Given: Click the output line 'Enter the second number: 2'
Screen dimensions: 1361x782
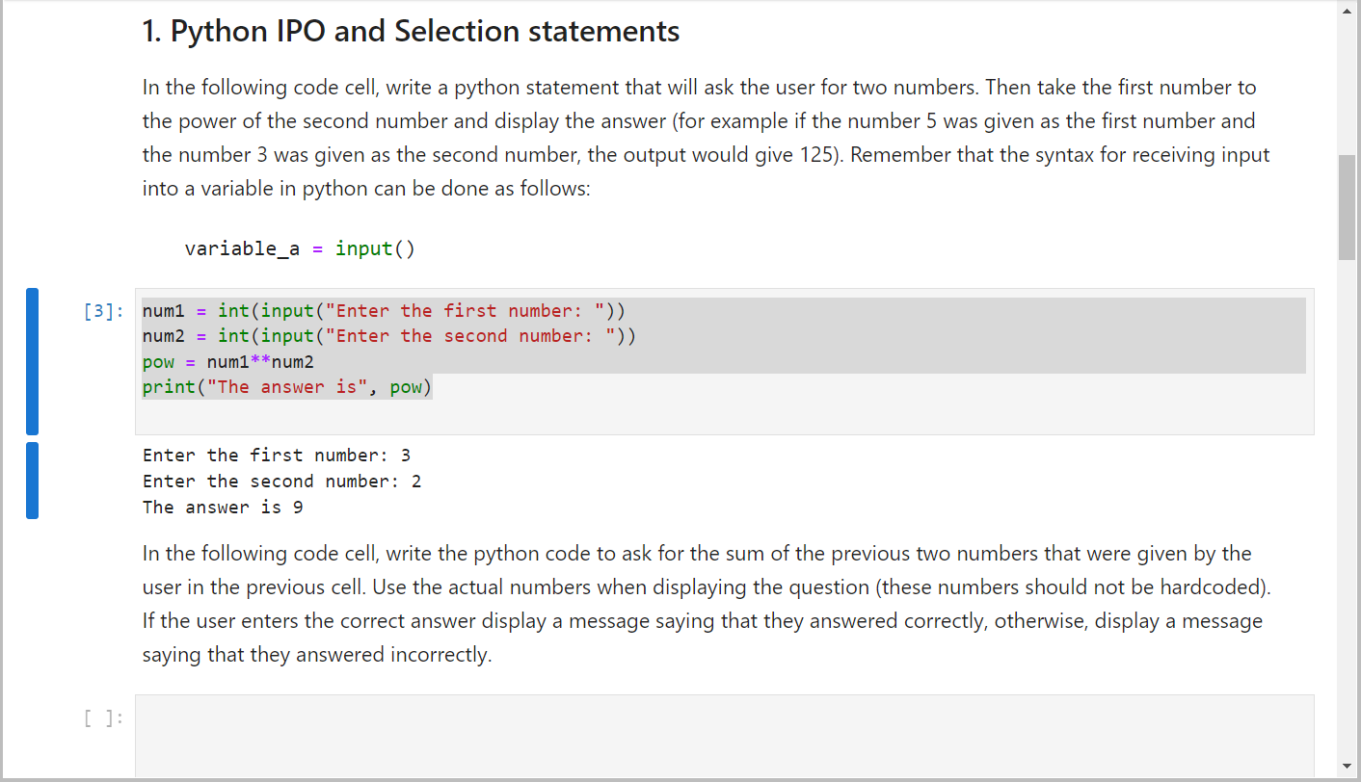Looking at the screenshot, I should (x=281, y=481).
